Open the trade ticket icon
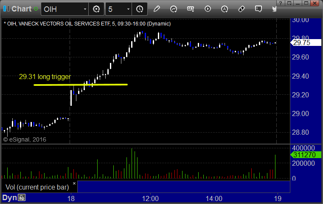 tap(242, 9)
